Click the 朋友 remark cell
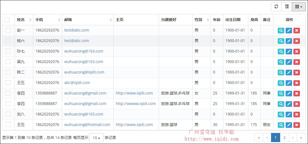This screenshot has height=144, width=308. coord(267,125)
